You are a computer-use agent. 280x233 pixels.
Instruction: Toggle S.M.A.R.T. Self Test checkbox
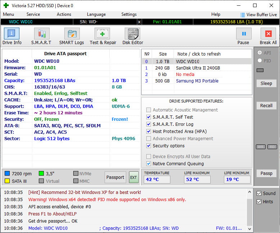(148, 117)
